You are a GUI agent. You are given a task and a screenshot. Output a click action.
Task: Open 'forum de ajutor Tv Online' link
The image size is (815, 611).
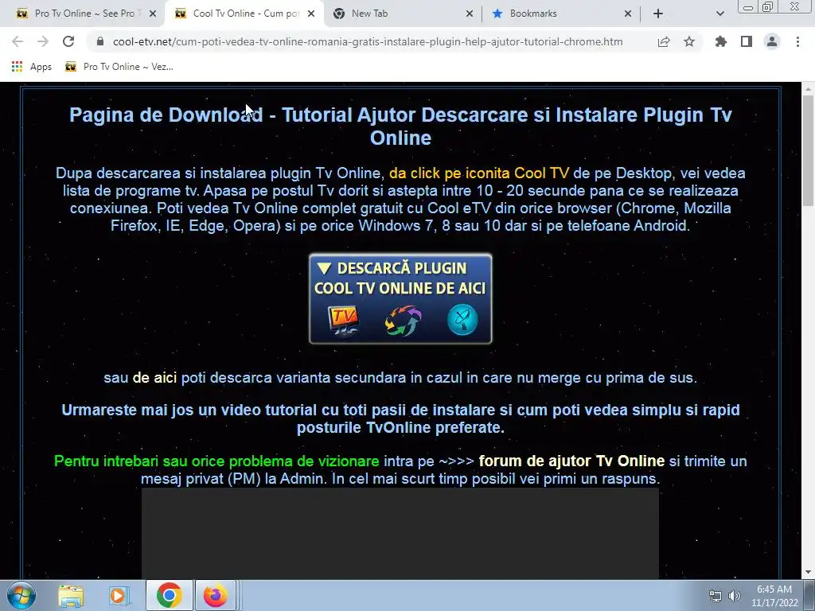point(571,461)
